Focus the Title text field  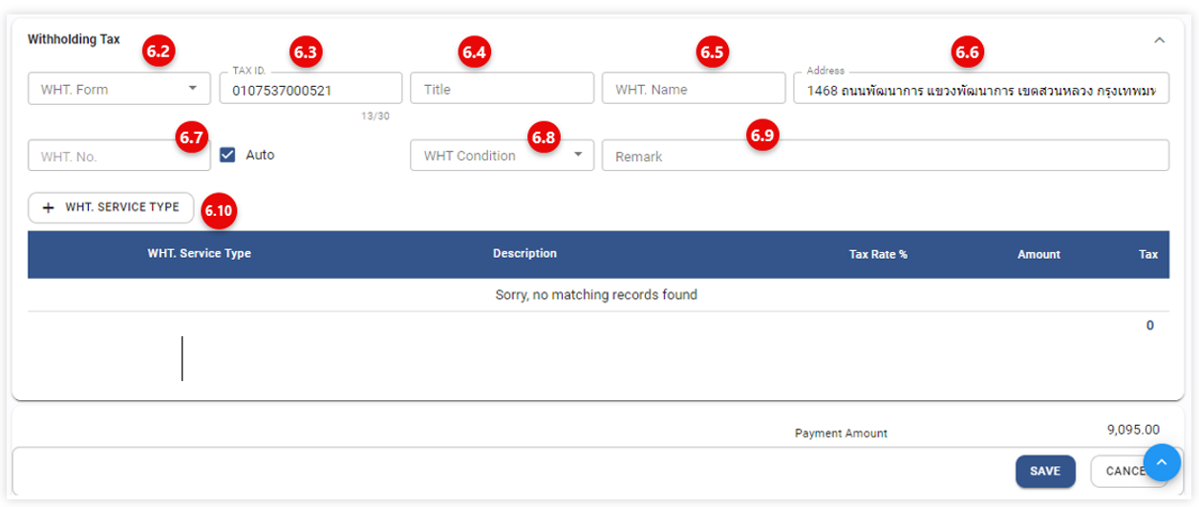tap(502, 90)
